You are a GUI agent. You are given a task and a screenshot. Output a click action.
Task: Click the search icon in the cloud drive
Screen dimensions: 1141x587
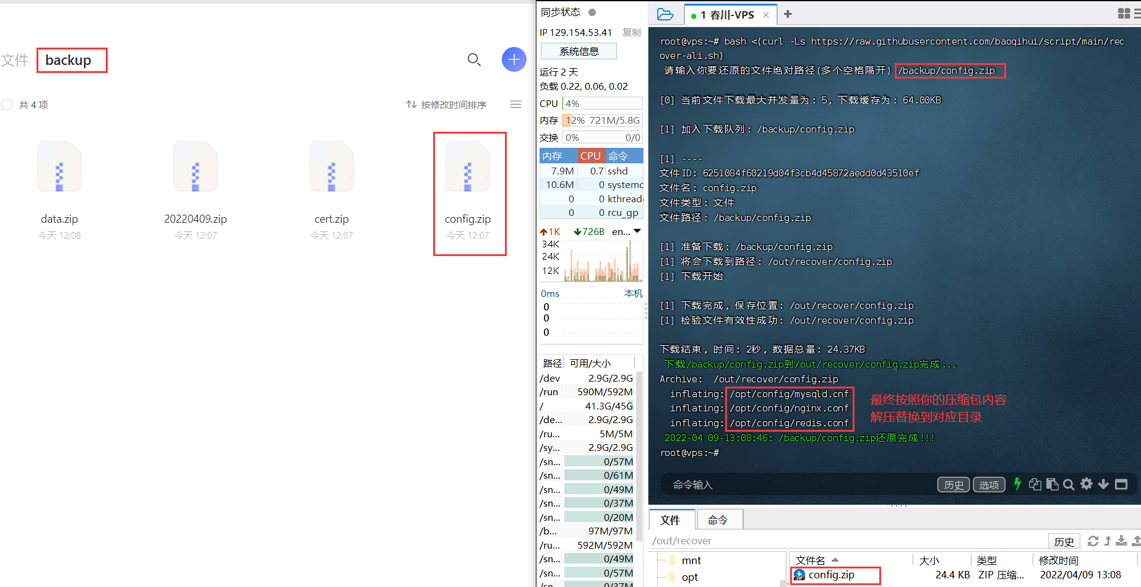tap(474, 59)
